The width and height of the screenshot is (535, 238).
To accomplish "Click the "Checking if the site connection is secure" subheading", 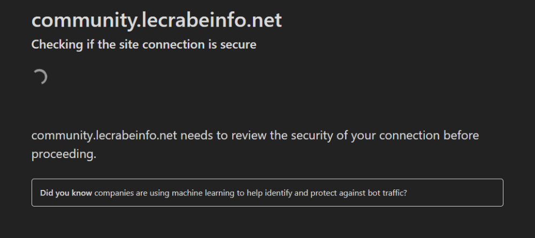I will [144, 45].
